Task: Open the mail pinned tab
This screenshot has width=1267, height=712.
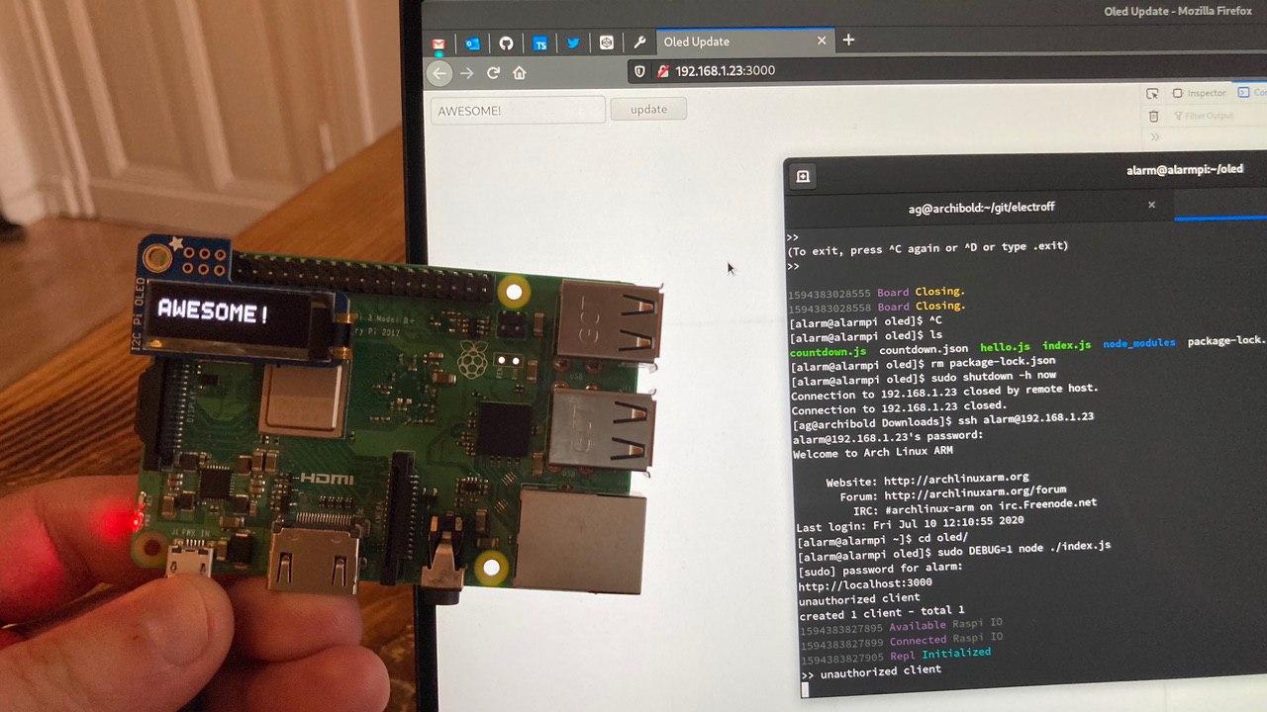Action: [439, 43]
